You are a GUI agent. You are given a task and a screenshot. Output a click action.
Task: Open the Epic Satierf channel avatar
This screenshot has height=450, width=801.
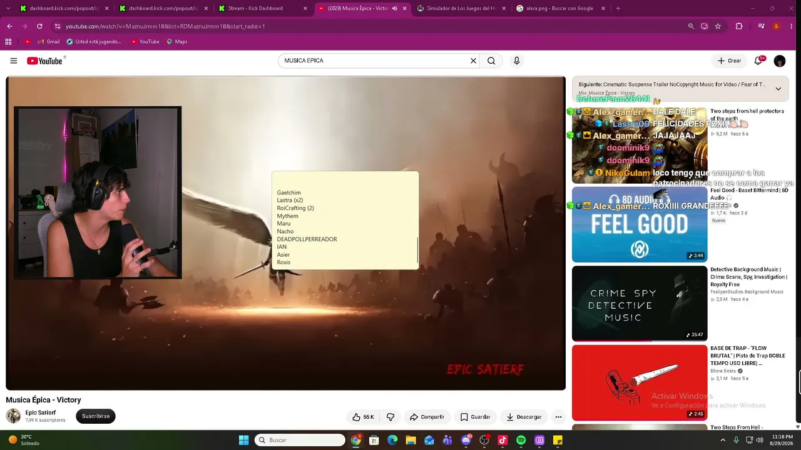(x=13, y=416)
